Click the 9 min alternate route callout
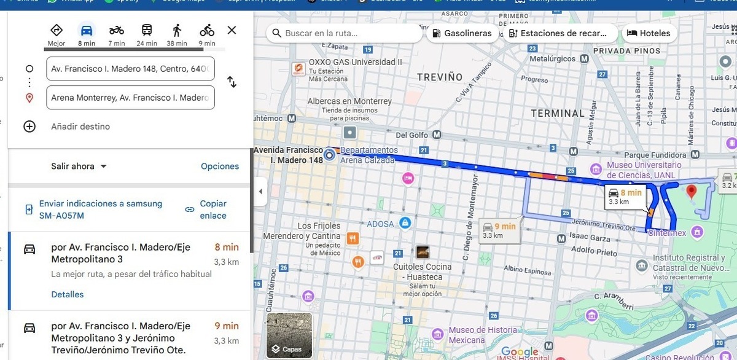737x360 pixels. (x=499, y=230)
